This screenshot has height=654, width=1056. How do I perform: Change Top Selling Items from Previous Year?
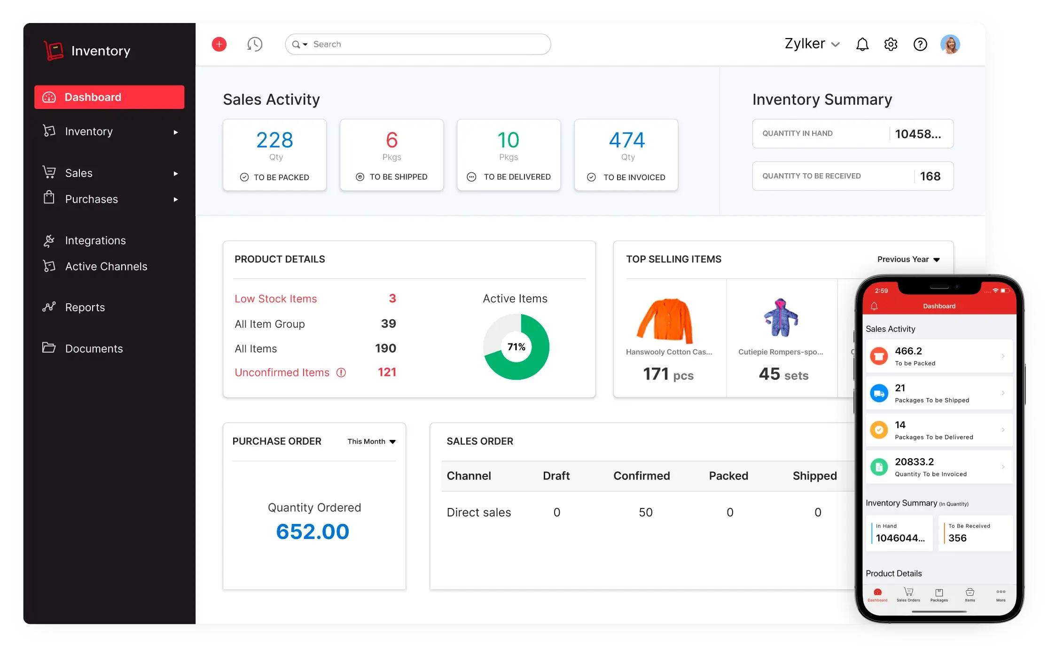click(909, 259)
